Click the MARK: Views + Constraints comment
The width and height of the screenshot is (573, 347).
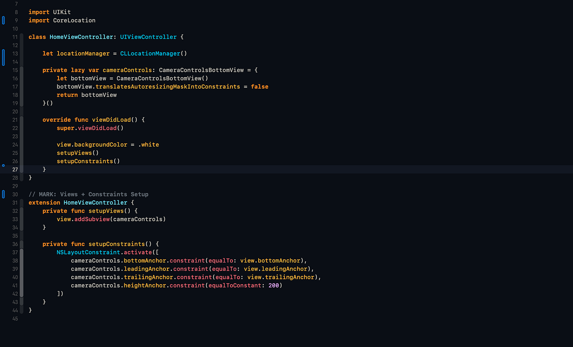click(x=88, y=194)
